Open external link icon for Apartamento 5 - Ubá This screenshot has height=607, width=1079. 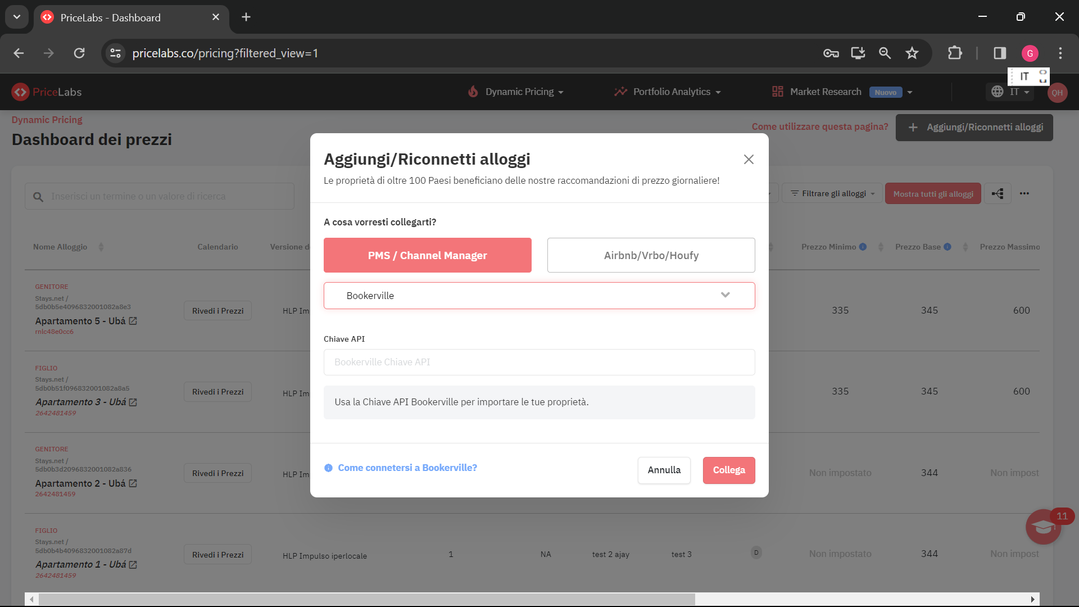coord(133,321)
